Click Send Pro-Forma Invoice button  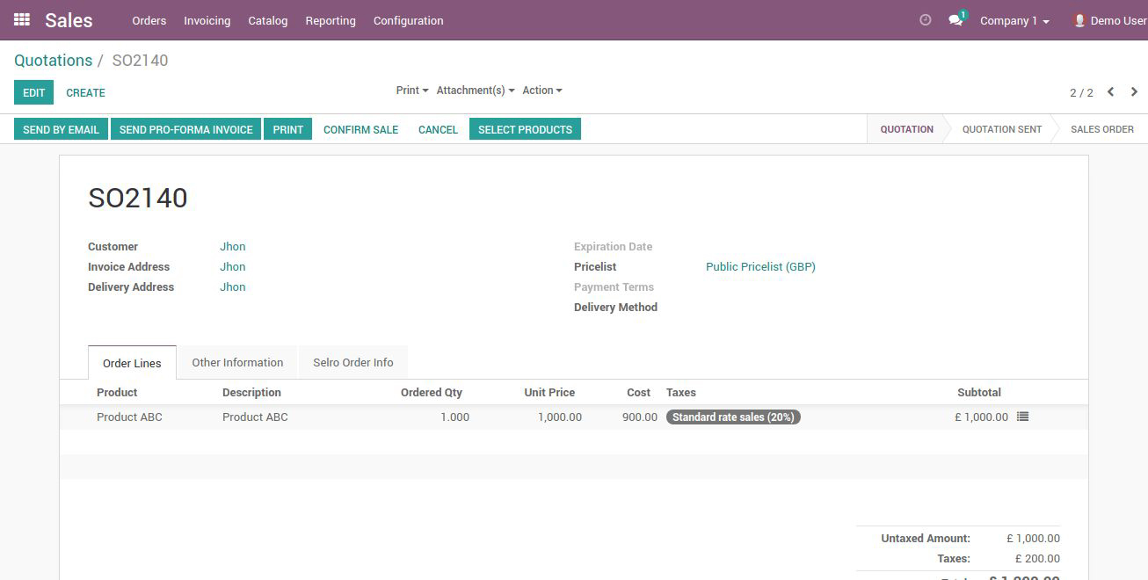pos(185,129)
